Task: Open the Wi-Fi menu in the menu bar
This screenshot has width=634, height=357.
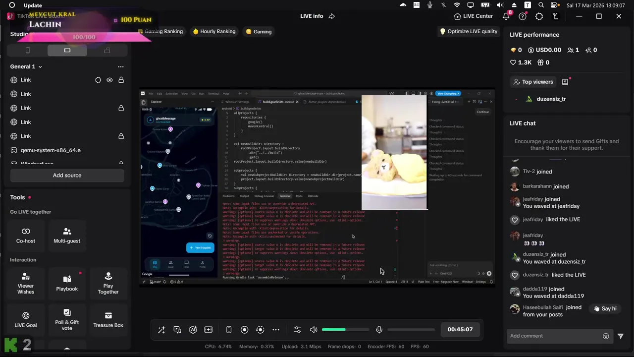Action: [457, 5]
